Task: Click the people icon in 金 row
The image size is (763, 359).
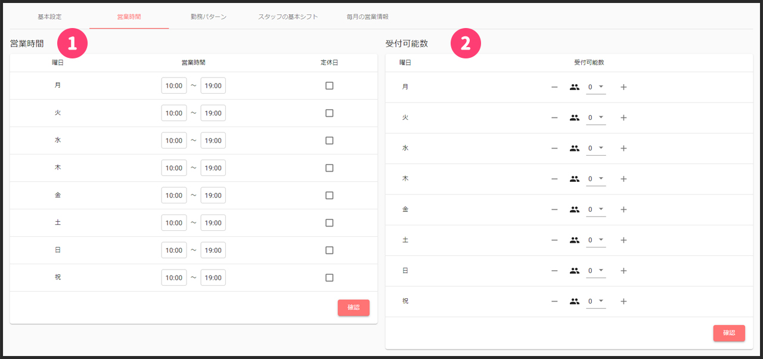Action: click(574, 209)
